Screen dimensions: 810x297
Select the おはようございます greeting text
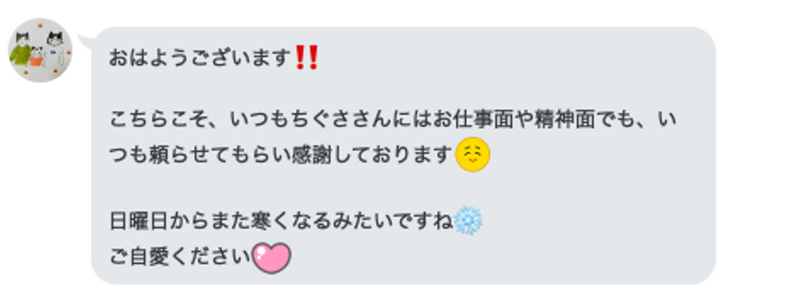pyautogui.click(x=201, y=58)
